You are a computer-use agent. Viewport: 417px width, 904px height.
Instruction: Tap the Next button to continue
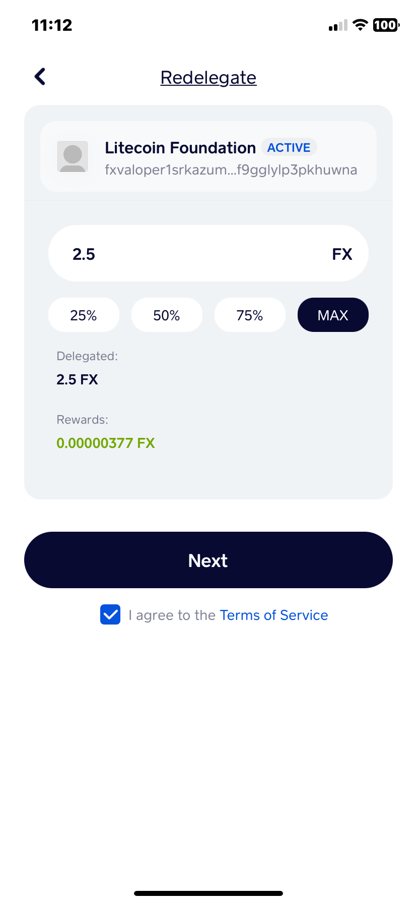point(208,560)
